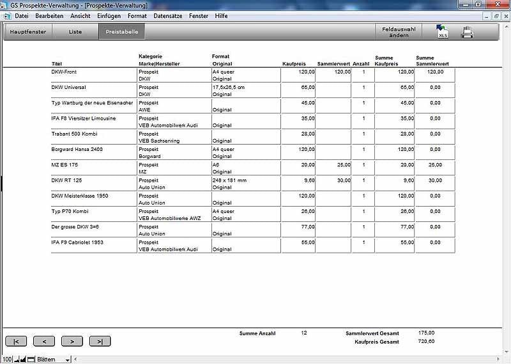Click Der grosse DKW 3=6 title
This screenshot has height=364, width=511.
point(75,227)
